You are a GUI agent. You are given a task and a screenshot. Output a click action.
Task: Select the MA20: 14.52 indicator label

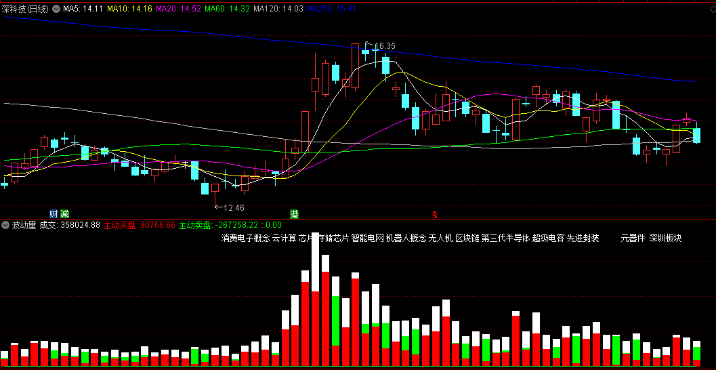(x=179, y=9)
